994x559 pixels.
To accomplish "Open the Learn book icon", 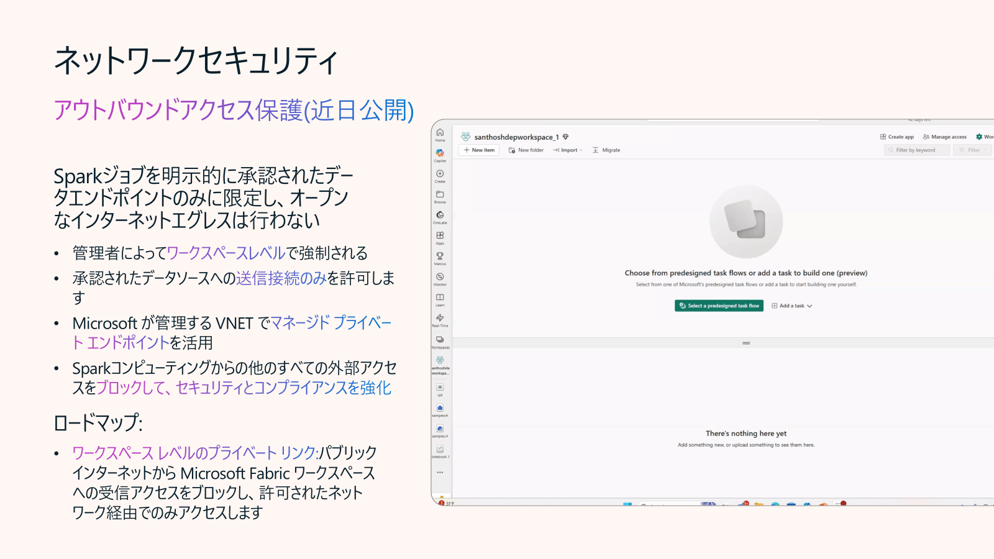I will click(440, 299).
